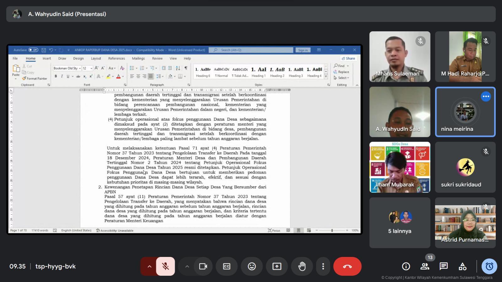The height and width of the screenshot is (282, 502).
Task: Expand the audio settings chevron
Action: coord(149,266)
